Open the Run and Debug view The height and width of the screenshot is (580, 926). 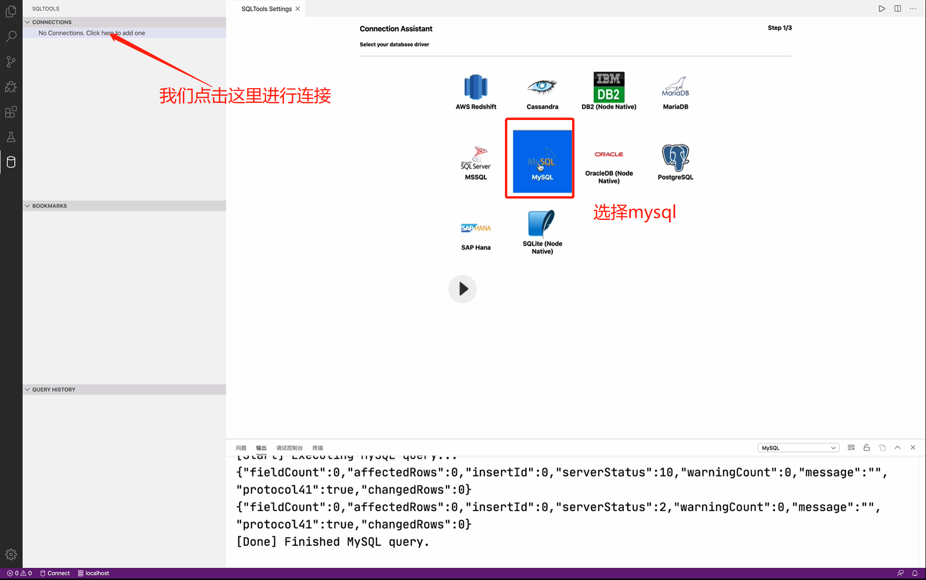point(11,87)
